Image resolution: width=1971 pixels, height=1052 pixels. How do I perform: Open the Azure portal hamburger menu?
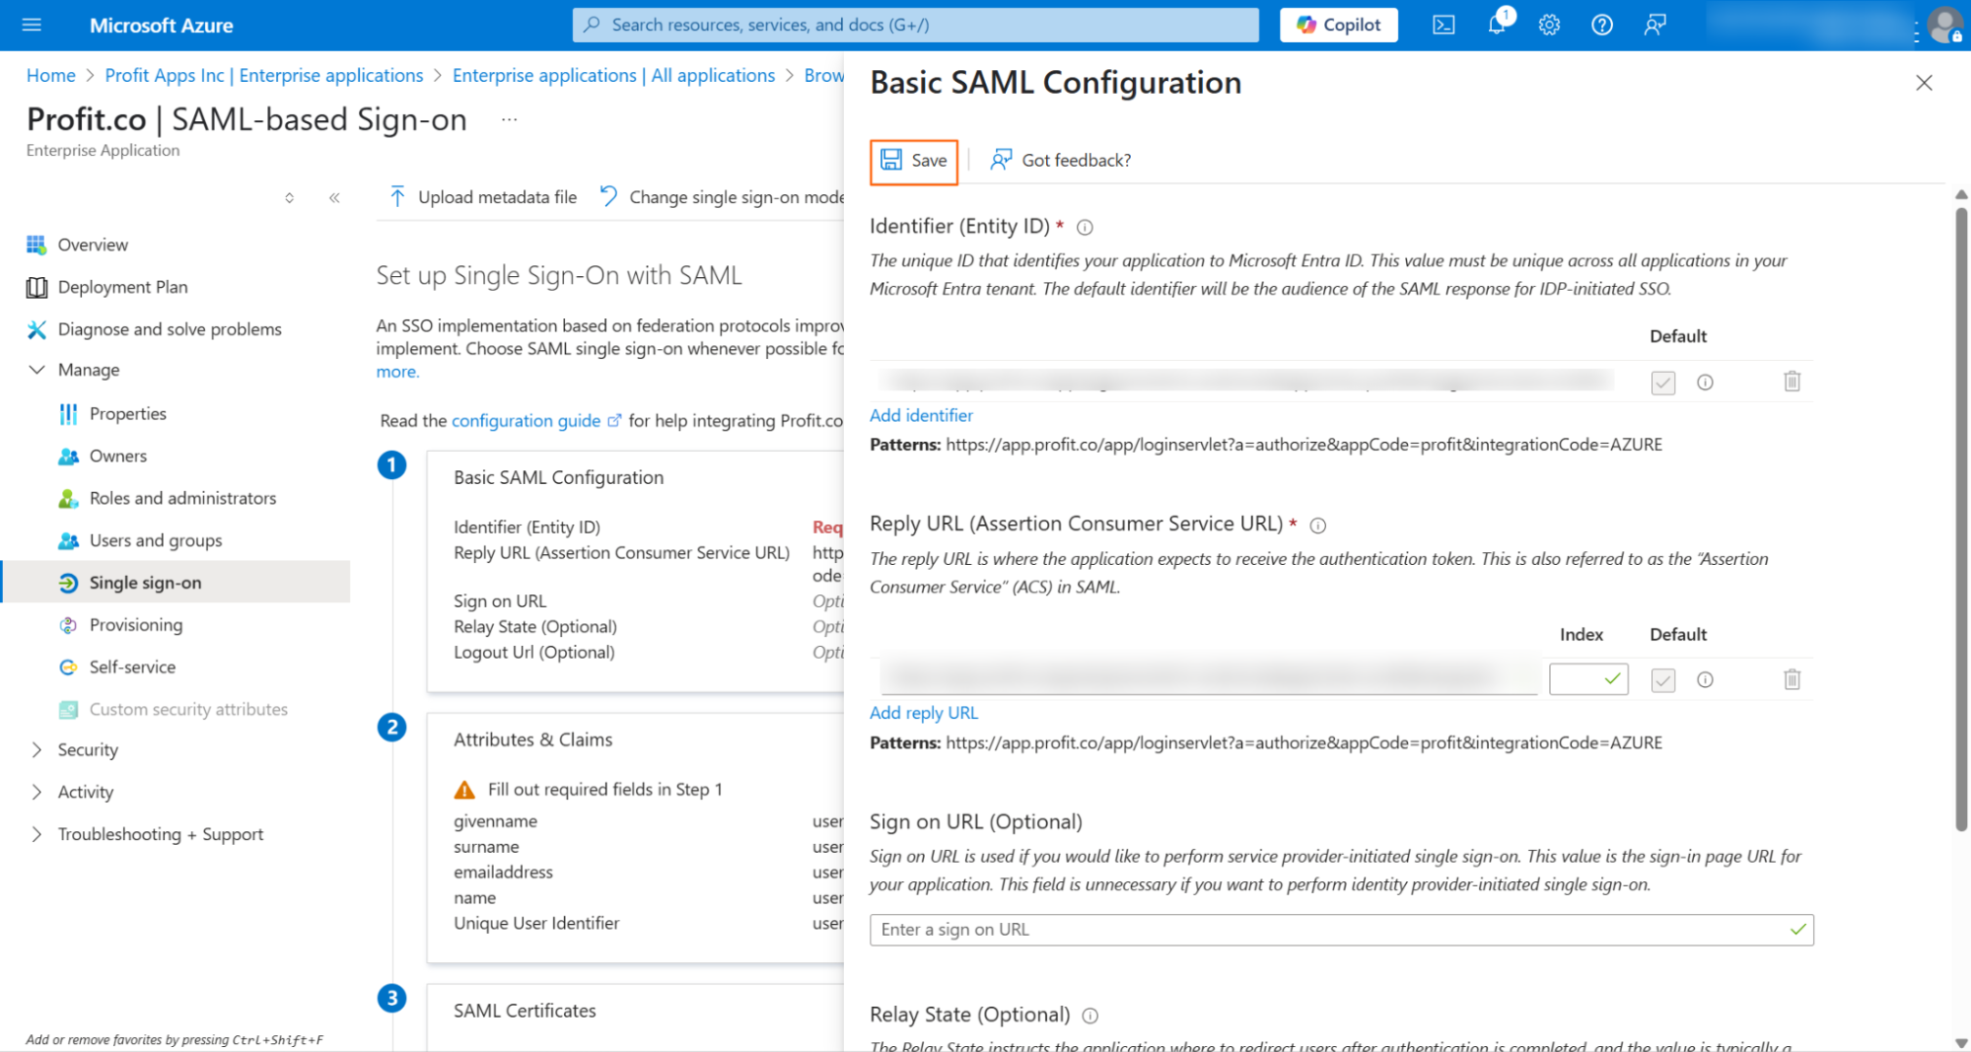pos(32,25)
